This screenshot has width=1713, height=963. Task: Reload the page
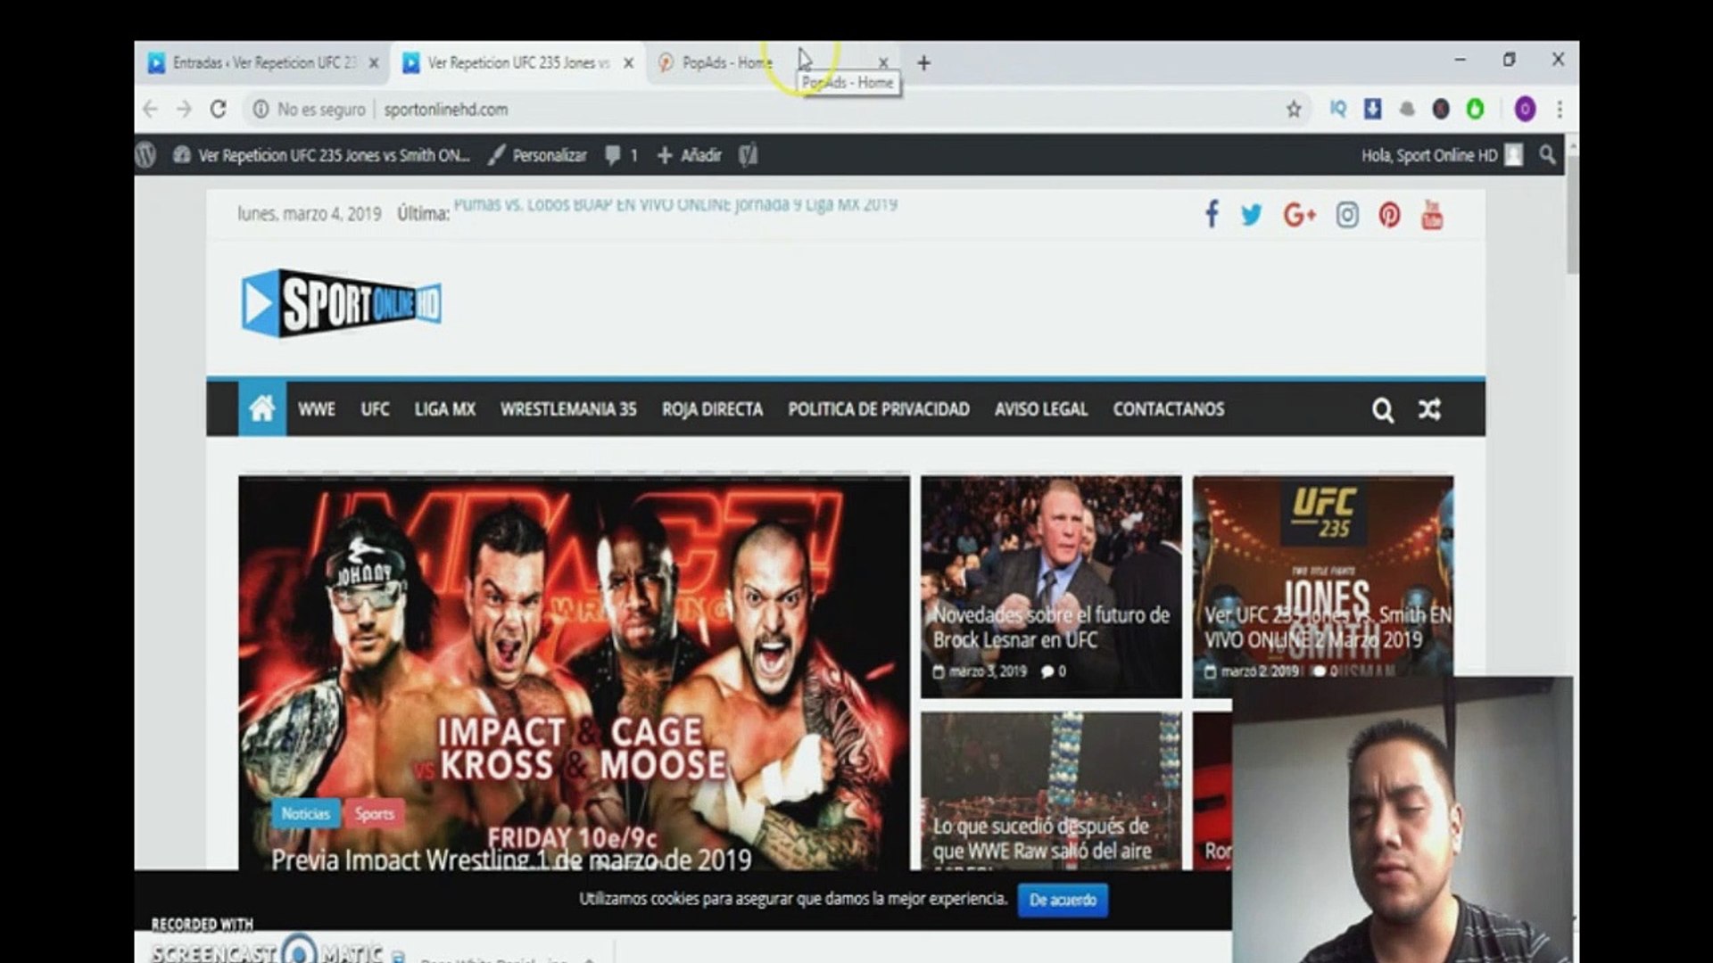[x=218, y=109]
